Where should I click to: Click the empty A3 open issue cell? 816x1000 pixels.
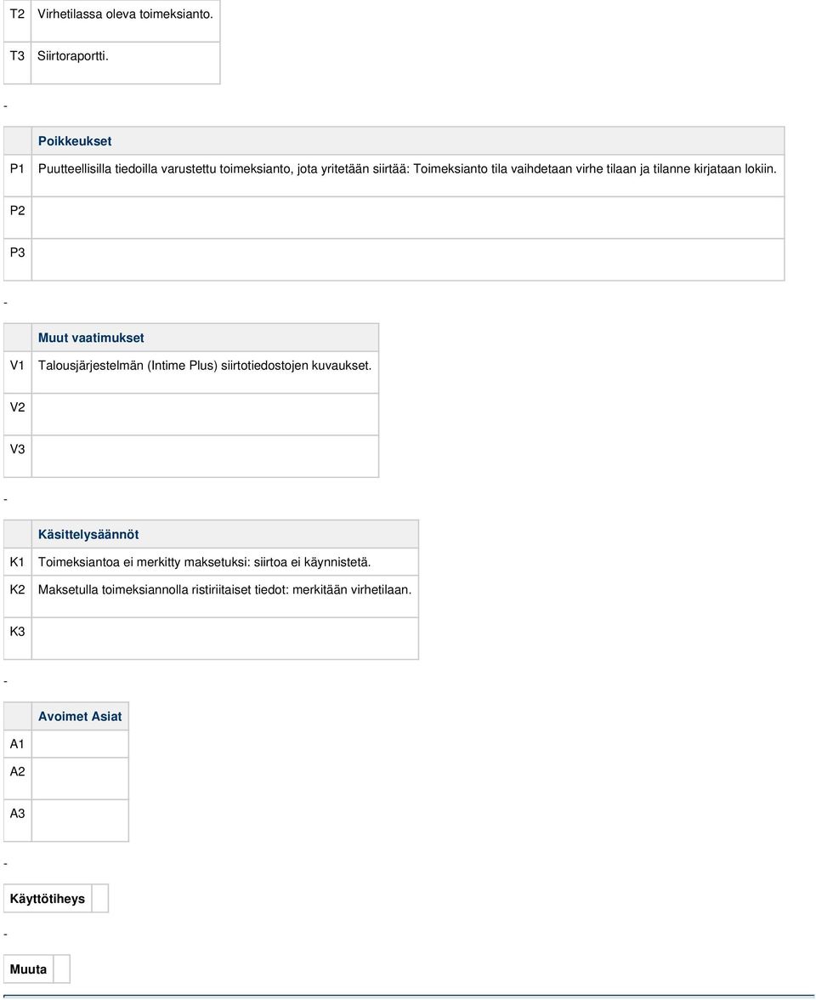coord(80,821)
